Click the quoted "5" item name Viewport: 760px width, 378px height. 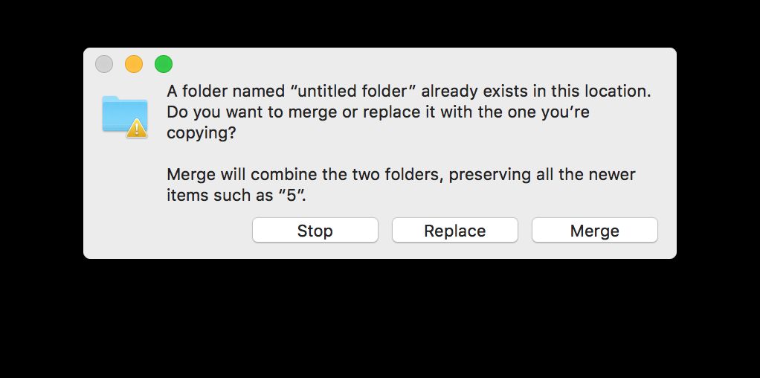(316, 196)
